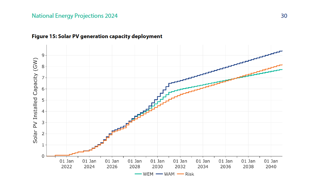Click the y-axis value 0
Viewport: 314px width, 184px height.
(x=43, y=156)
